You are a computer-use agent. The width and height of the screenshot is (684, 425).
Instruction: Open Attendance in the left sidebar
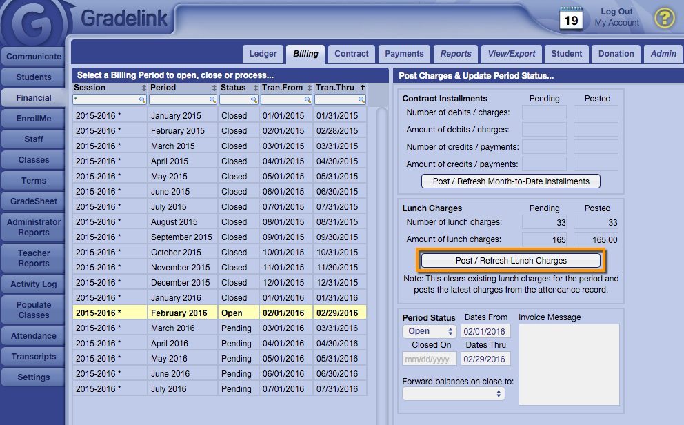coord(34,336)
